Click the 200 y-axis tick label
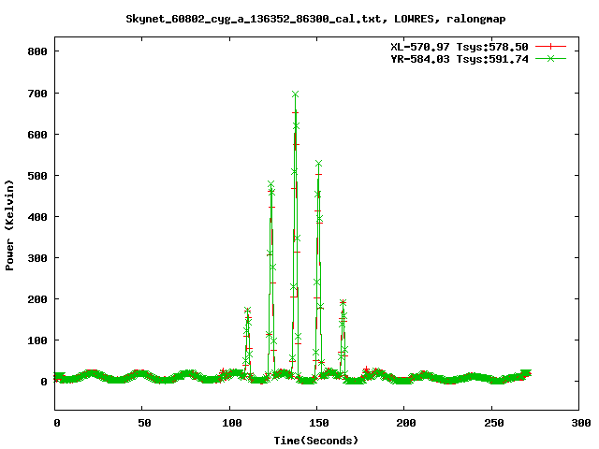The width and height of the screenshot is (599, 449). point(37,299)
